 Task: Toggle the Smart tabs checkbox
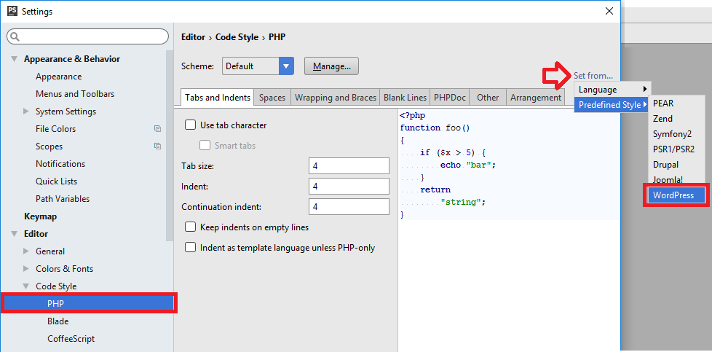coord(205,146)
